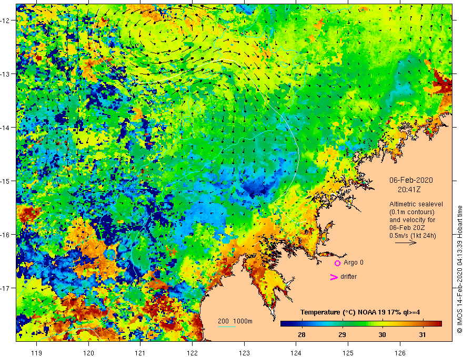Image resolution: width=463 pixels, height=357 pixels.
Task: Click the 30 label under color bar
Action: 382,334
